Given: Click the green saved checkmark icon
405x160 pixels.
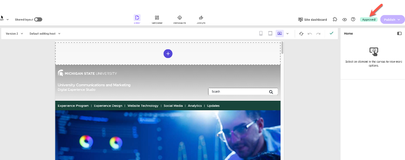Looking at the screenshot, I should [x=331, y=33].
